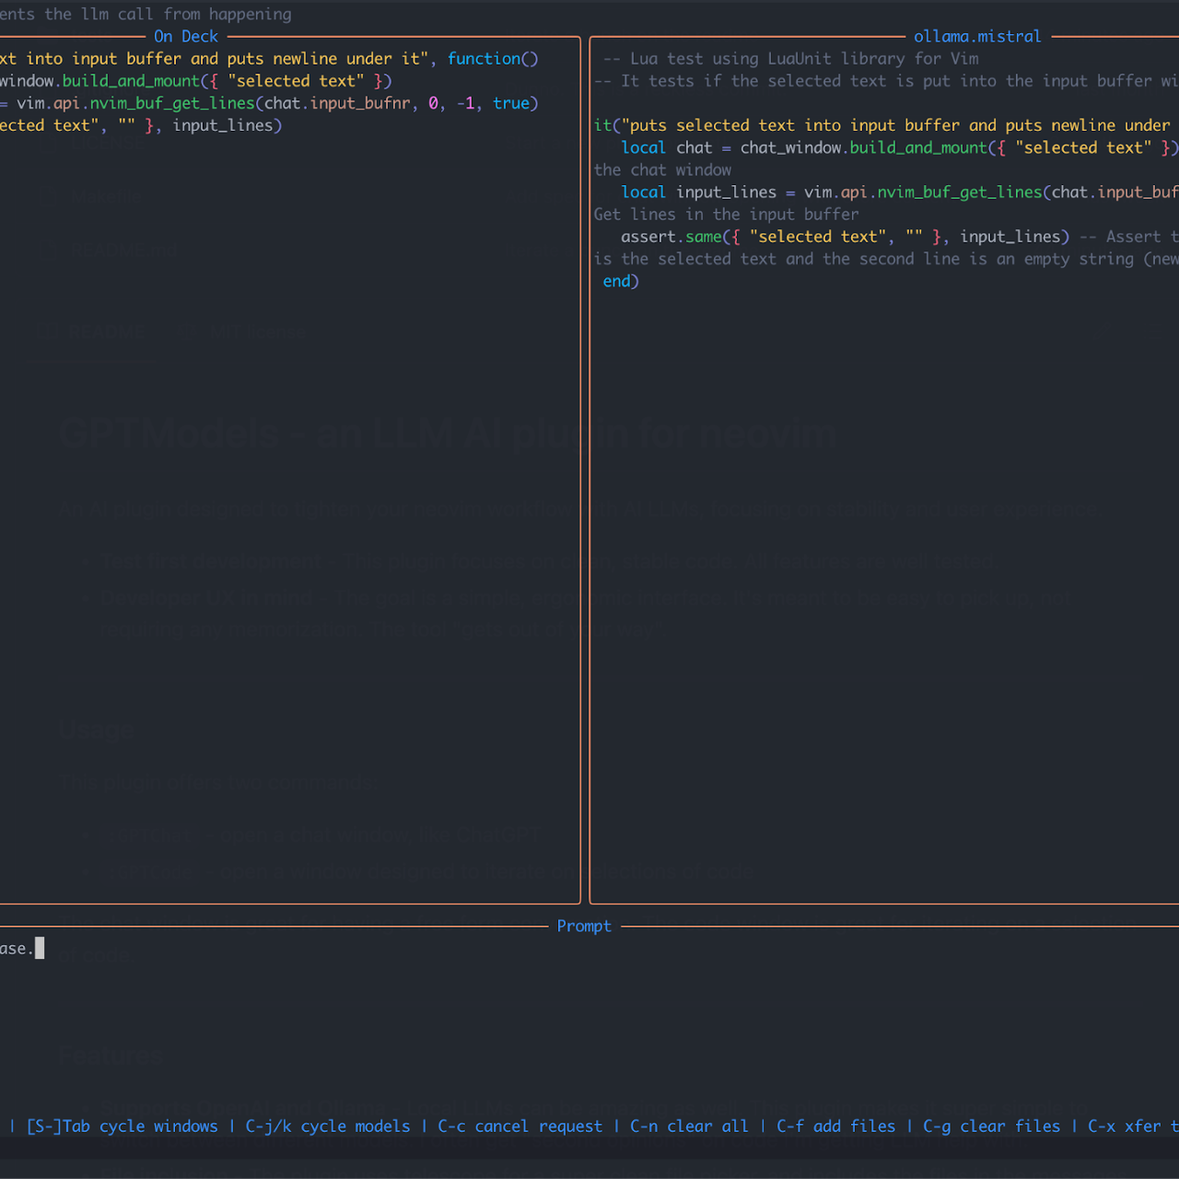Click "local input_lines" line in ollama.mistral pane
This screenshot has width=1179, height=1179.
point(900,193)
